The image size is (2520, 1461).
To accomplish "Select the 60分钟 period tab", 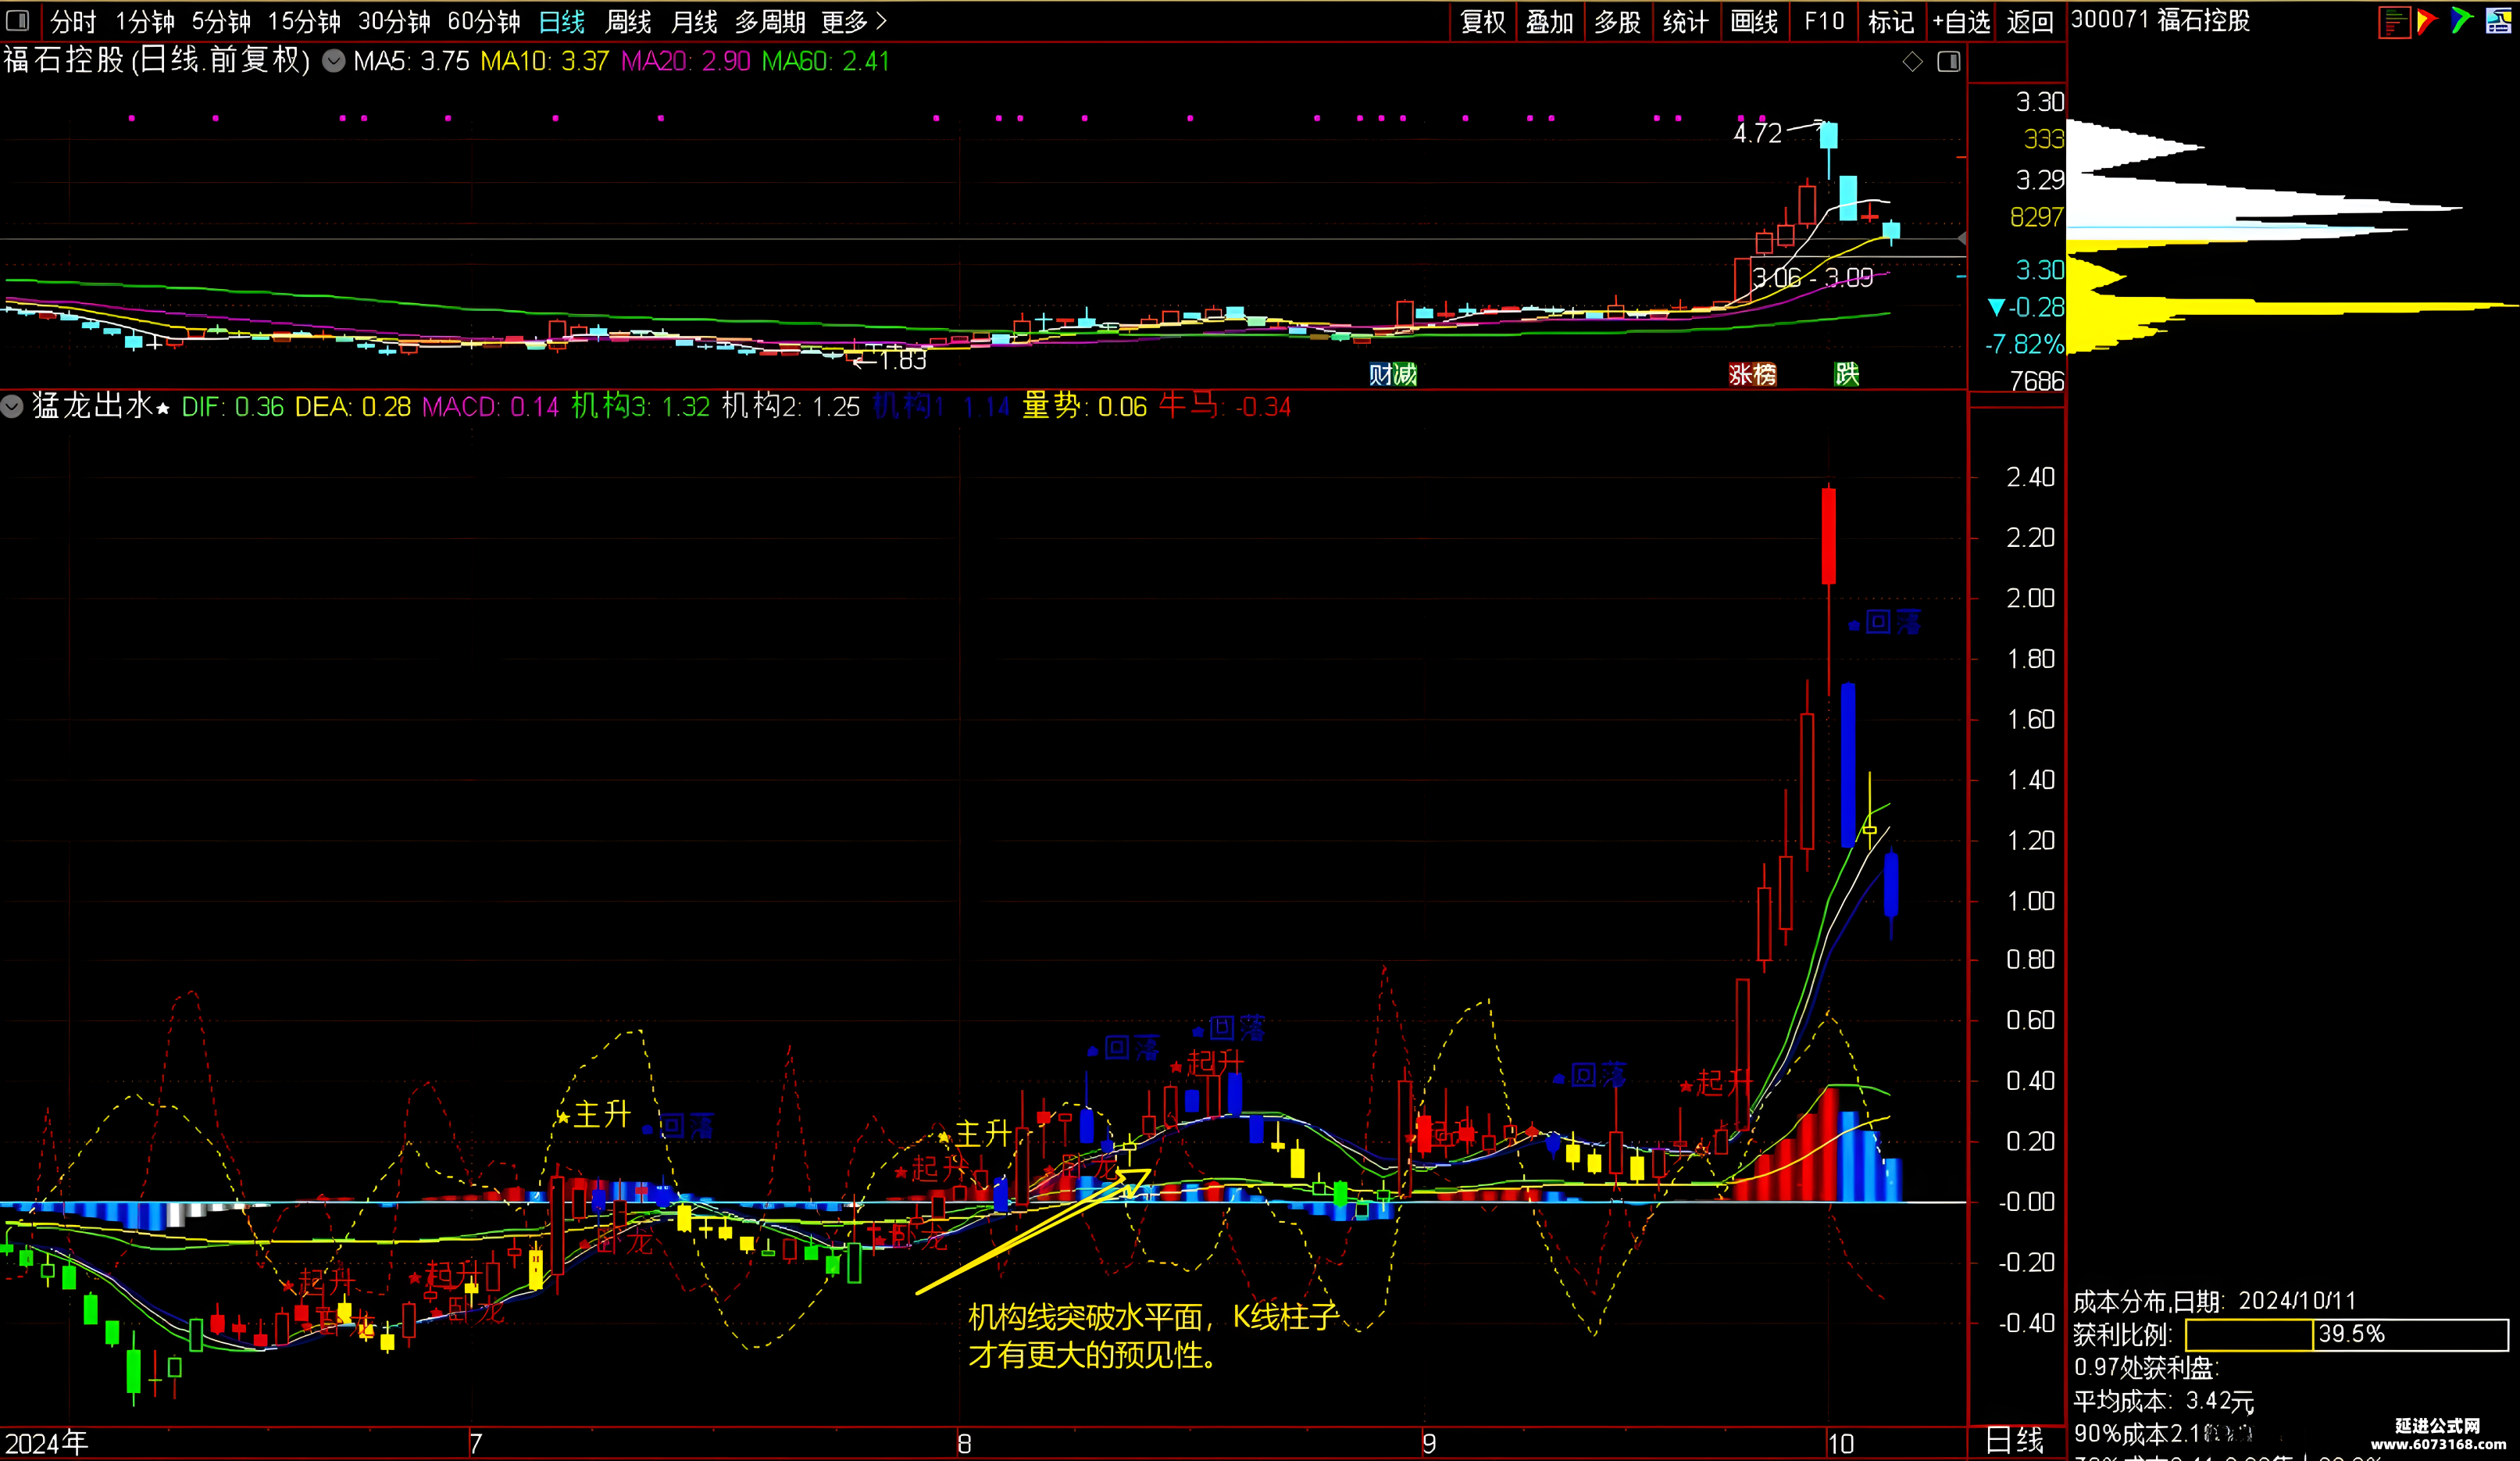I will 484,21.
